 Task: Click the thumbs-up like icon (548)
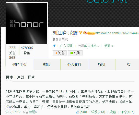point(78,112)
